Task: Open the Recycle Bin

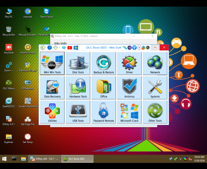Action: [x=9, y=31]
